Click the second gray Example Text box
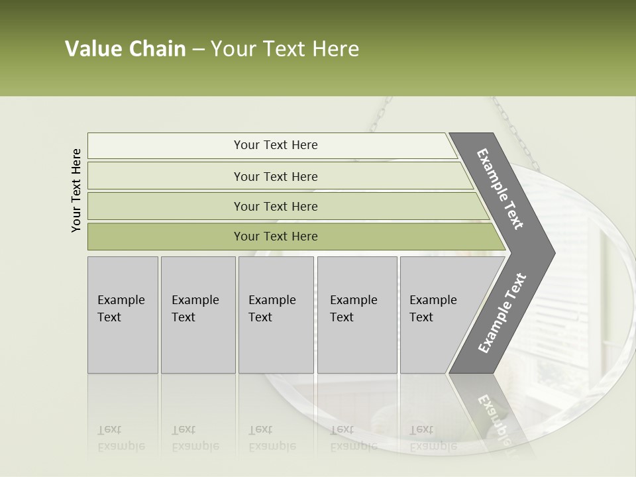Viewport: 636px width, 477px height. click(x=198, y=315)
